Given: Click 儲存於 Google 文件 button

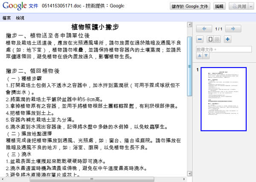Looking at the screenshot, I should click(x=190, y=7).
